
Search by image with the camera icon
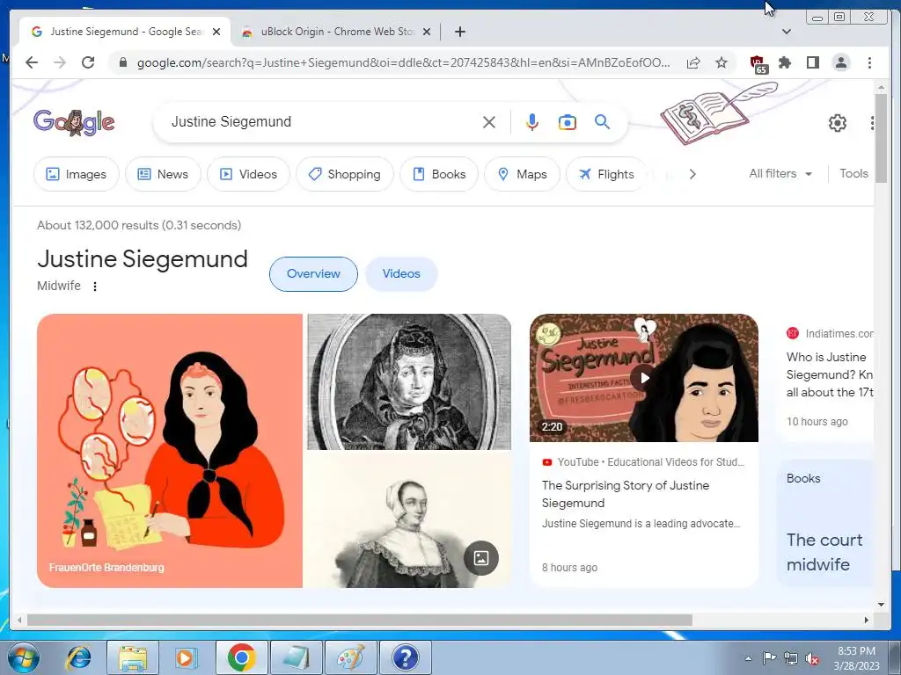coord(568,122)
